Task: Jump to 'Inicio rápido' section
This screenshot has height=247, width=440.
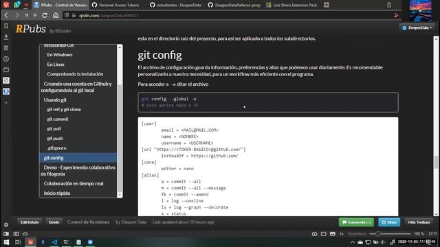Action: point(56,193)
